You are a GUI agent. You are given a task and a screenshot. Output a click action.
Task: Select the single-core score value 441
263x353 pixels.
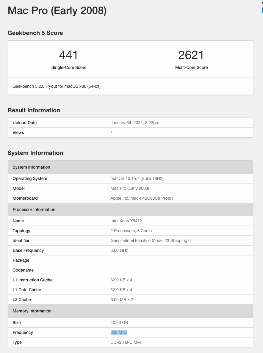tap(69, 55)
